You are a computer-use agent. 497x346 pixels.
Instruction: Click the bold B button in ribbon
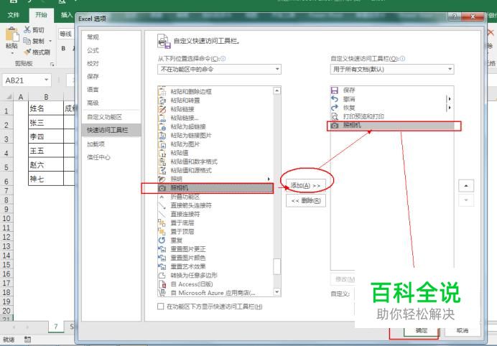click(x=63, y=49)
